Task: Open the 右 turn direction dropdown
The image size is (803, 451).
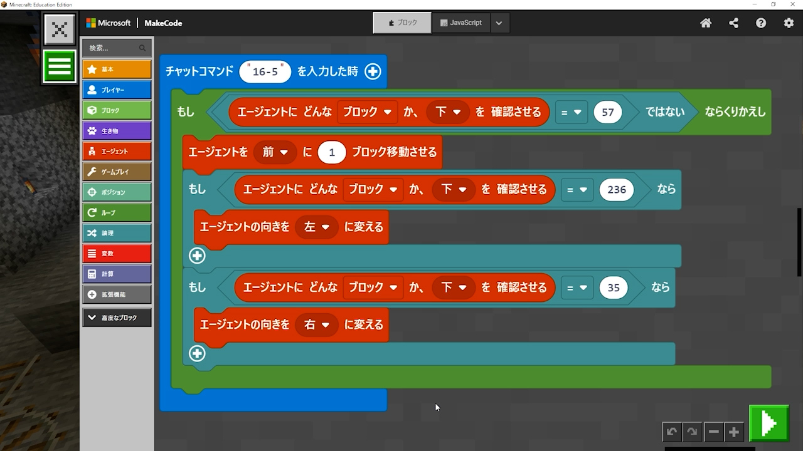Action: 317,325
